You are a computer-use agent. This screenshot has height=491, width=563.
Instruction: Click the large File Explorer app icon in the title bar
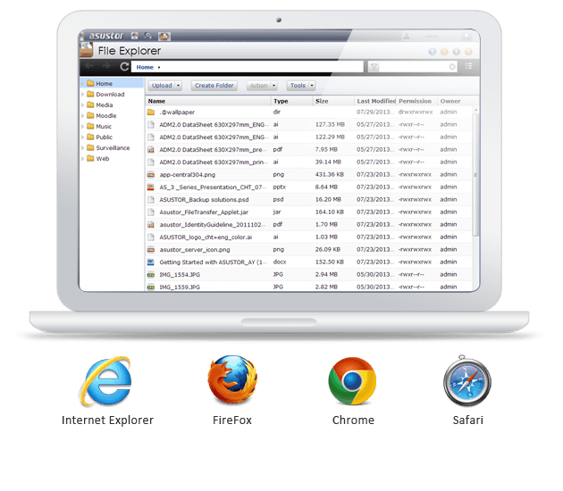coord(87,49)
